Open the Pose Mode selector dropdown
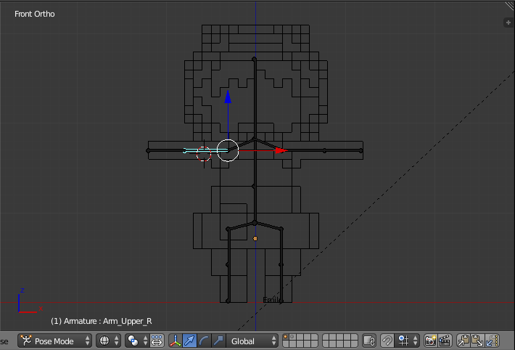Screen dimensions: 515x350 pyautogui.click(x=54, y=341)
